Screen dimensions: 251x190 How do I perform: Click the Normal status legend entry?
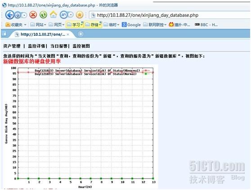click(92, 74)
